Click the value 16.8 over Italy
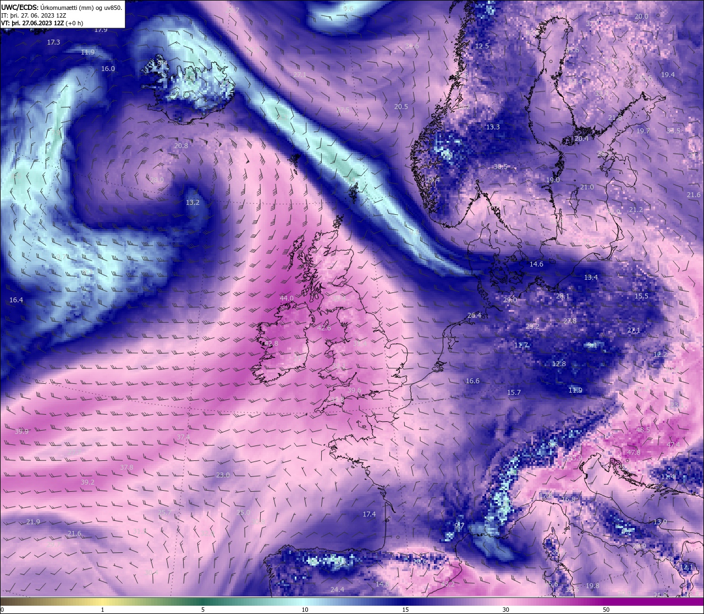This screenshot has width=704, height=614. (568, 499)
